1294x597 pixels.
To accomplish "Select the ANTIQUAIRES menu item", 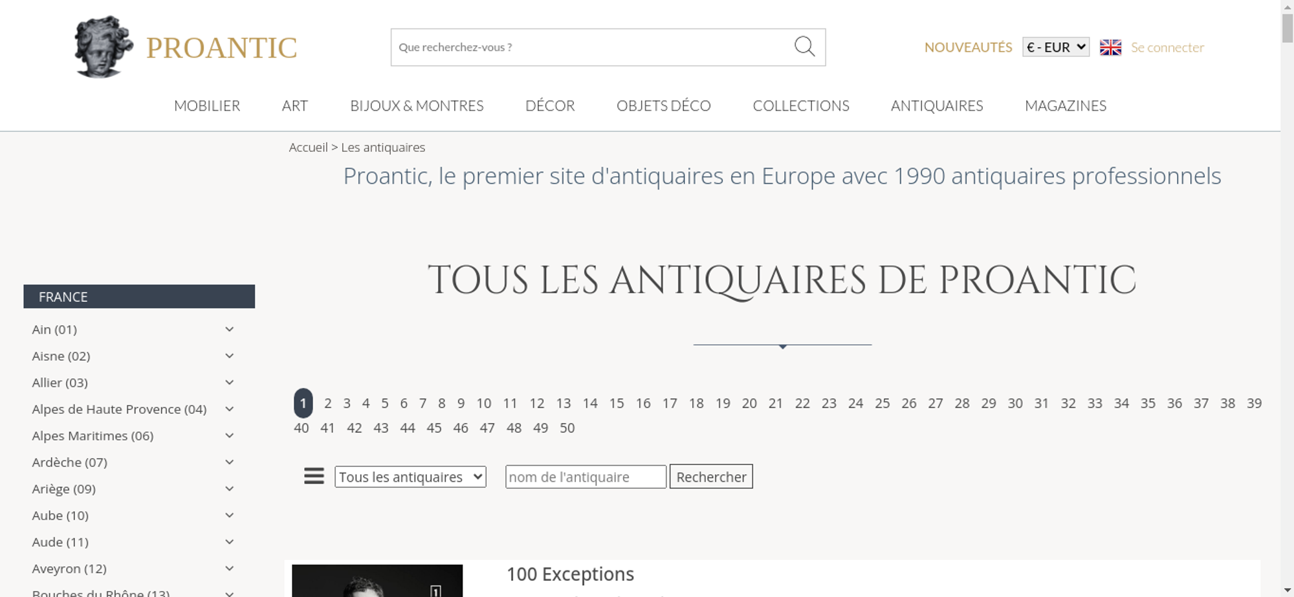I will click(936, 105).
